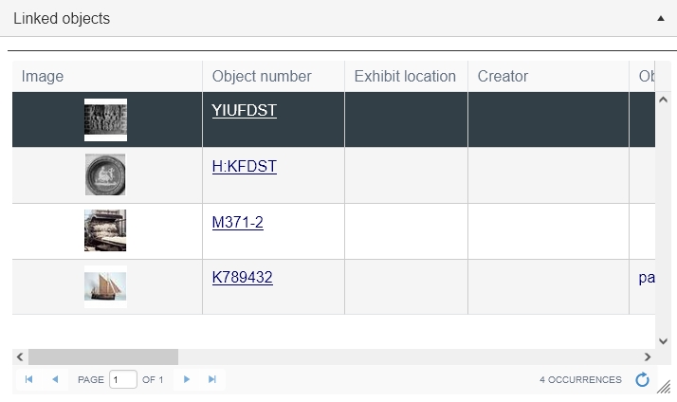Screen dimensions: 677x402
Task: Open object M371-2 link
Action: 237,222
